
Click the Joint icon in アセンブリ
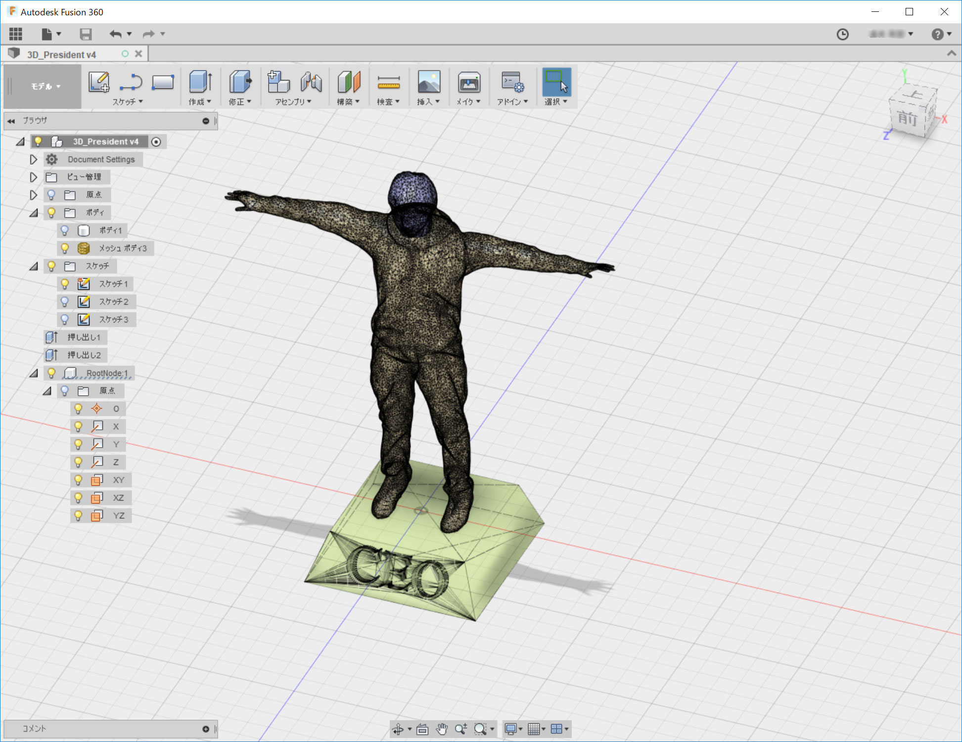(311, 82)
